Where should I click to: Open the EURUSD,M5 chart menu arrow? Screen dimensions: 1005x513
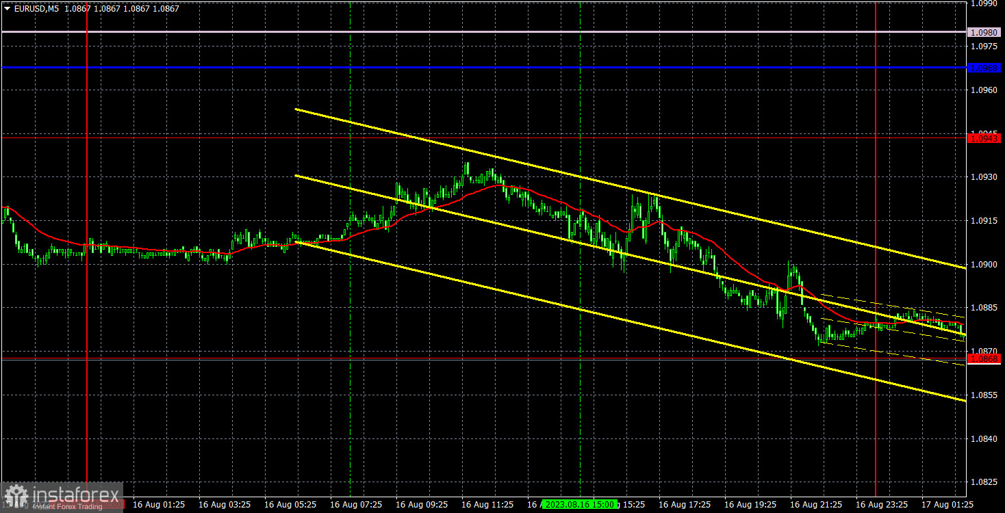click(x=6, y=8)
